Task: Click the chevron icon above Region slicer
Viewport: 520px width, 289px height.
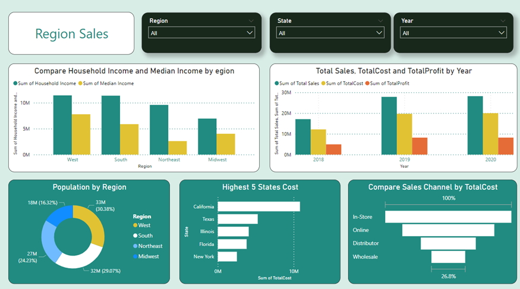Action: point(251,21)
